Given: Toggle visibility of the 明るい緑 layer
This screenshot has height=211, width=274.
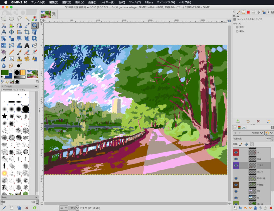Looking at the screenshot, I should (236, 178).
